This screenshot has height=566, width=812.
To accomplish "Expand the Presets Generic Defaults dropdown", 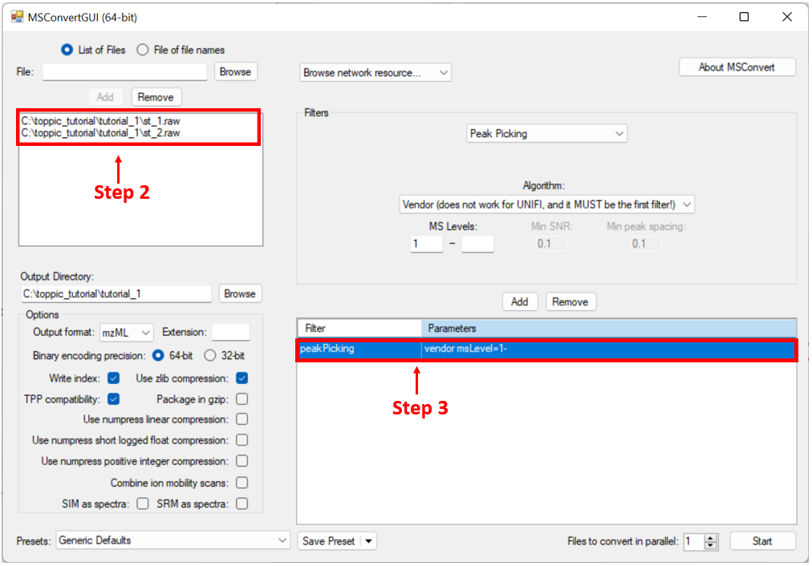I will click(x=172, y=540).
